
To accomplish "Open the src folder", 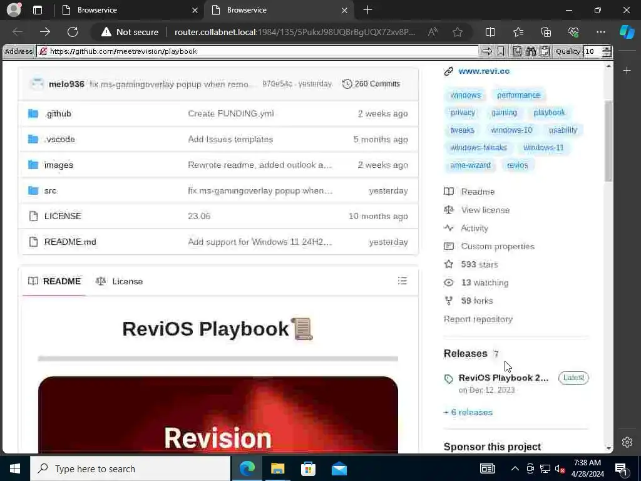I will click(50, 190).
